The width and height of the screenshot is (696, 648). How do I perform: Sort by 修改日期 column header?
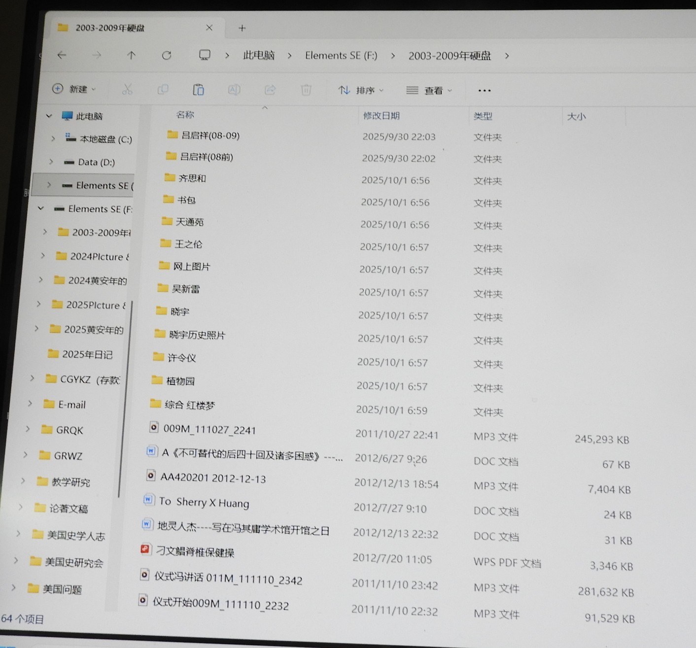(381, 116)
